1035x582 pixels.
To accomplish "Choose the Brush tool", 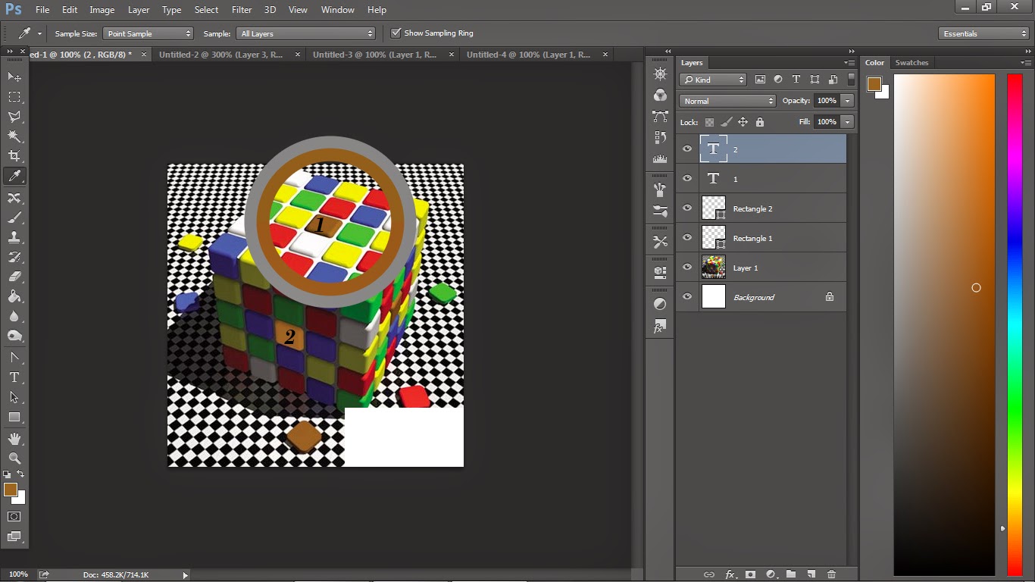I will click(14, 218).
